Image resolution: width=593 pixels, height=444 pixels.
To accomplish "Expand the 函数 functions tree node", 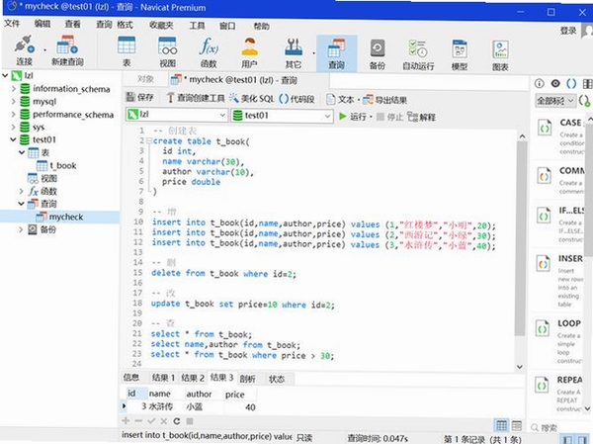I will [22, 191].
